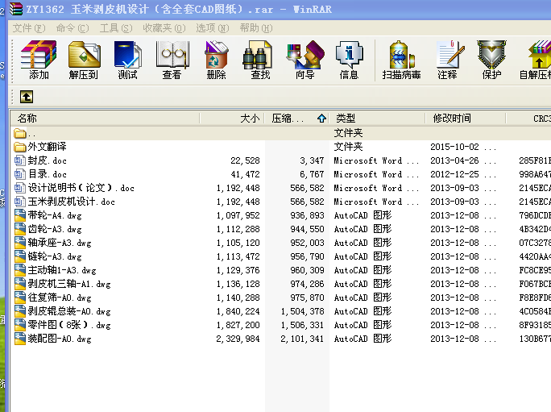Launch the 向导 (Wizard) toolbar icon
Image resolution: width=551 pixels, height=412 pixels.
point(304,60)
